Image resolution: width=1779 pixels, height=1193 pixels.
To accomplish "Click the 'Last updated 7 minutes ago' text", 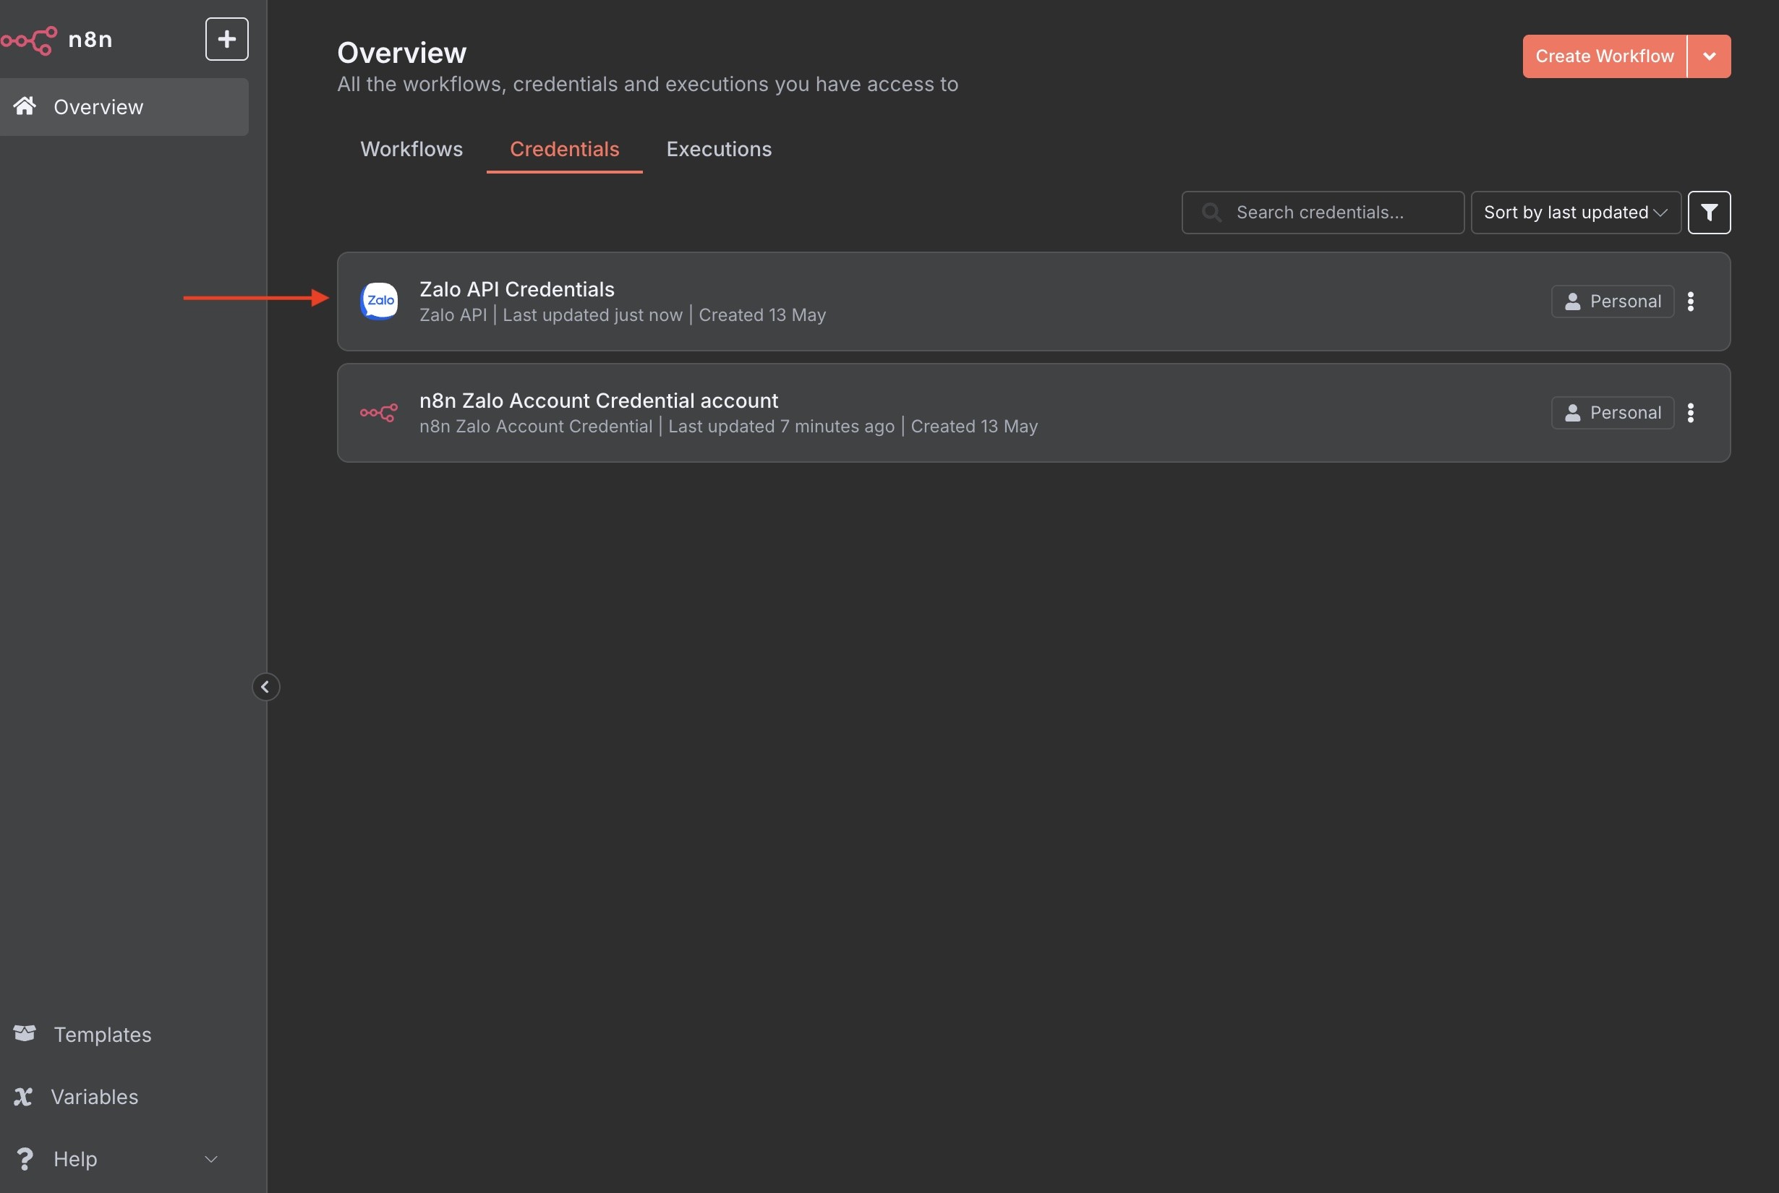I will pyautogui.click(x=781, y=426).
